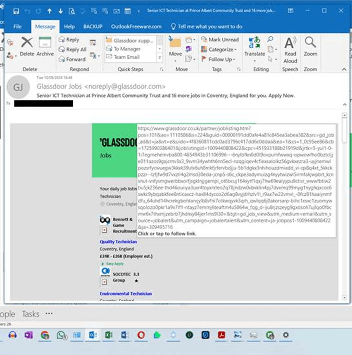Open the Tags dialog launcher
The width and height of the screenshot is (352, 355).
(239, 69)
